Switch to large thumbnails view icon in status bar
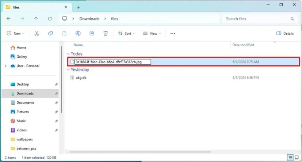The height and width of the screenshot is (162, 302). 297,158
